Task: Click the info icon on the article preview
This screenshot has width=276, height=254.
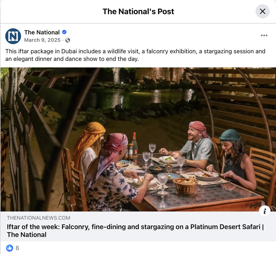Action: pos(265,211)
